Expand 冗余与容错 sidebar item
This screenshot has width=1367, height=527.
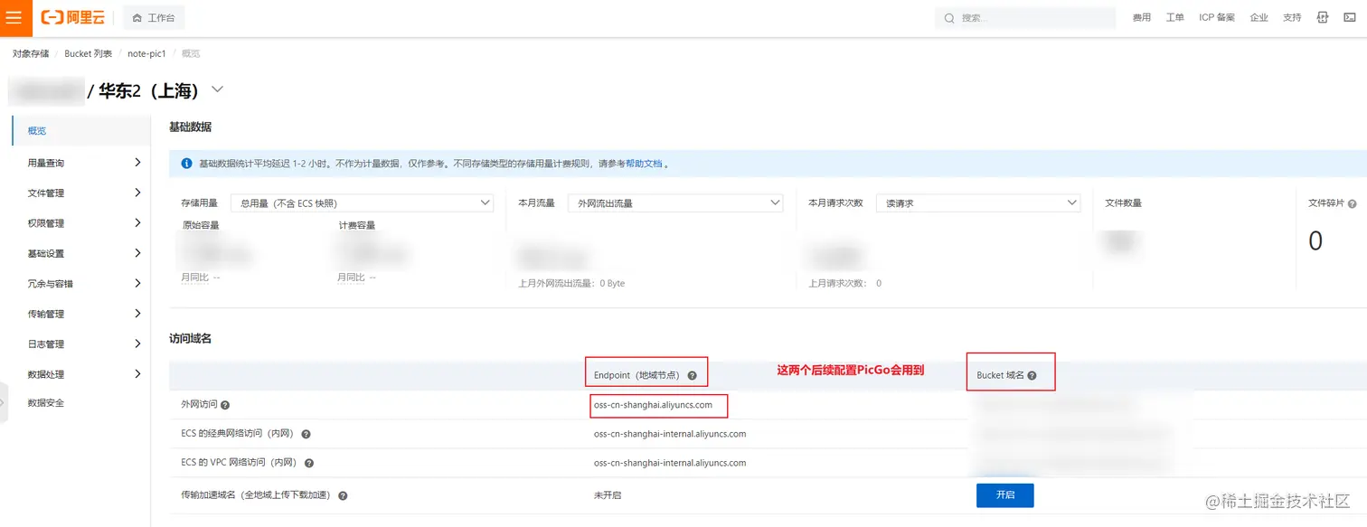point(80,283)
